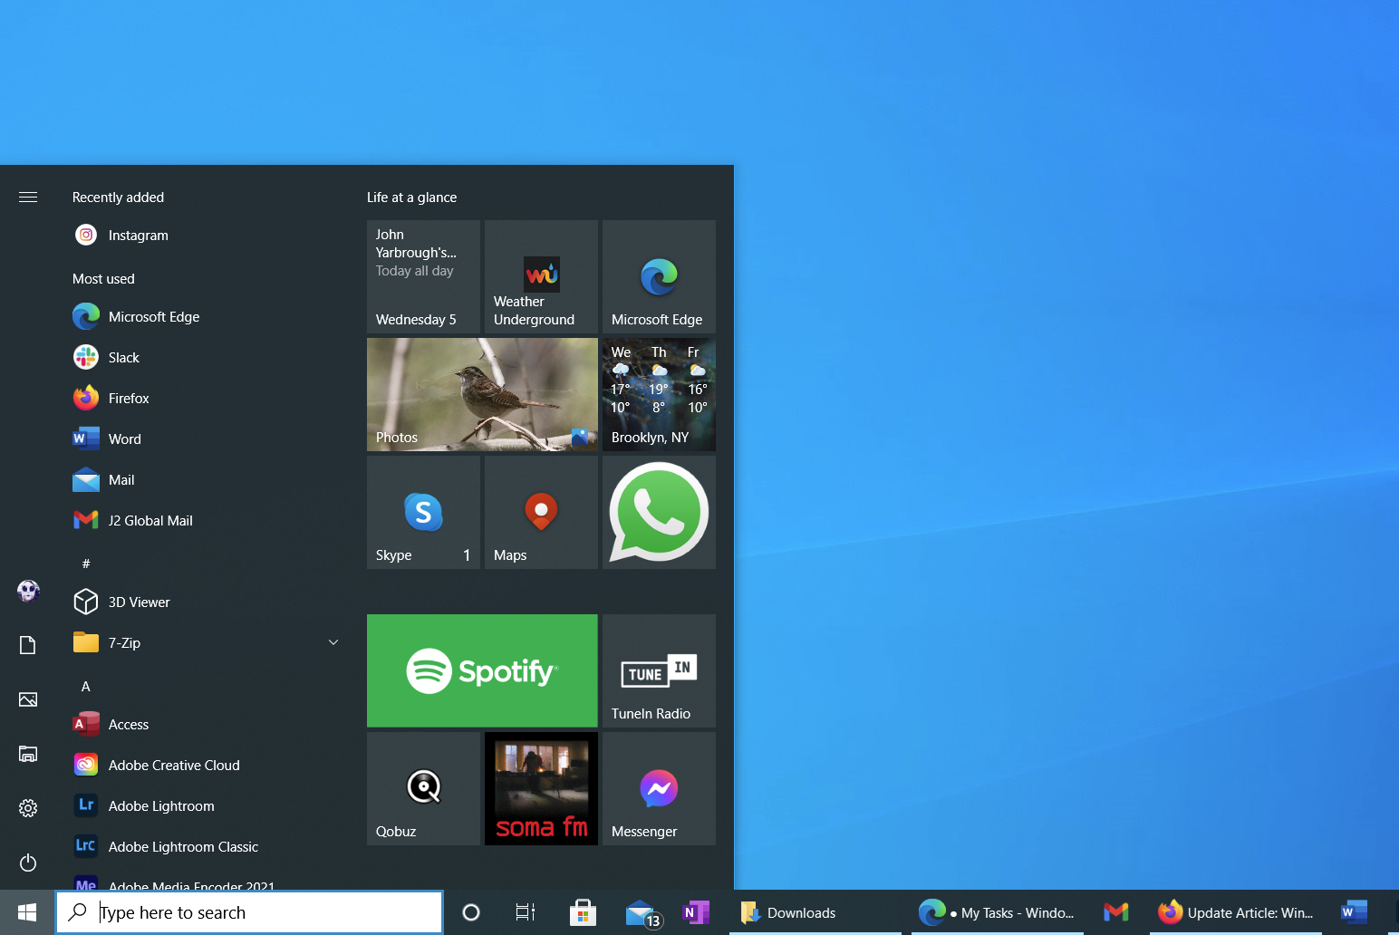Open OneNote from the taskbar
This screenshot has height=935, width=1399.
tap(696, 912)
